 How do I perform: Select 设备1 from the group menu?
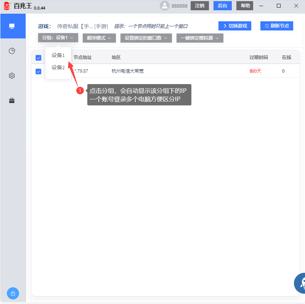click(58, 55)
